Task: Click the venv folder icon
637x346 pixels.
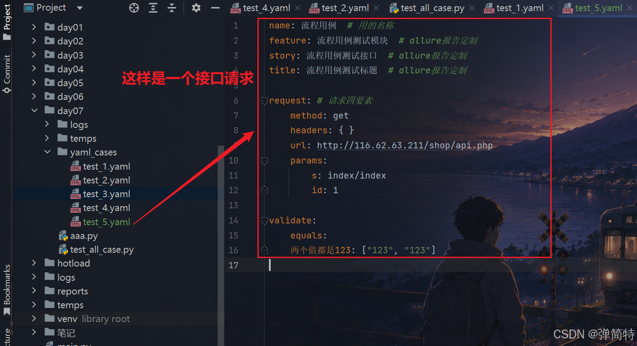Action: [49, 318]
